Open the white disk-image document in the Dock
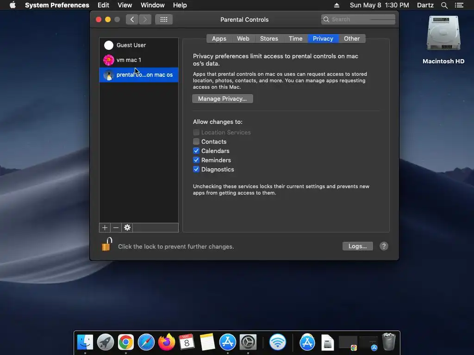 [327, 343]
